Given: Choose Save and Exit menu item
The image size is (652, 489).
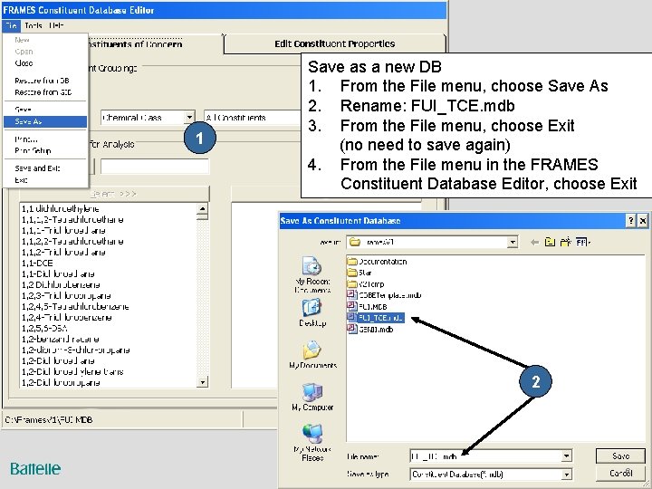Looking at the screenshot, I should point(45,168).
